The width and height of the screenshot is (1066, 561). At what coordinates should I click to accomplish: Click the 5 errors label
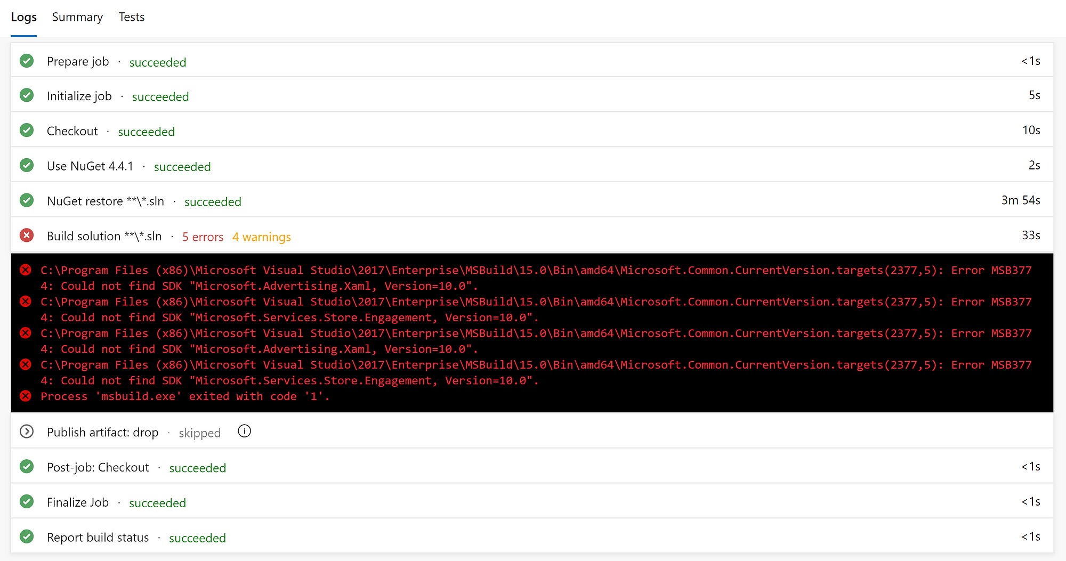pyautogui.click(x=203, y=237)
